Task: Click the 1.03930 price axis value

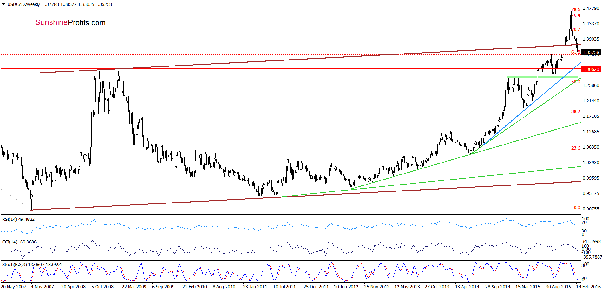Action: [x=591, y=163]
